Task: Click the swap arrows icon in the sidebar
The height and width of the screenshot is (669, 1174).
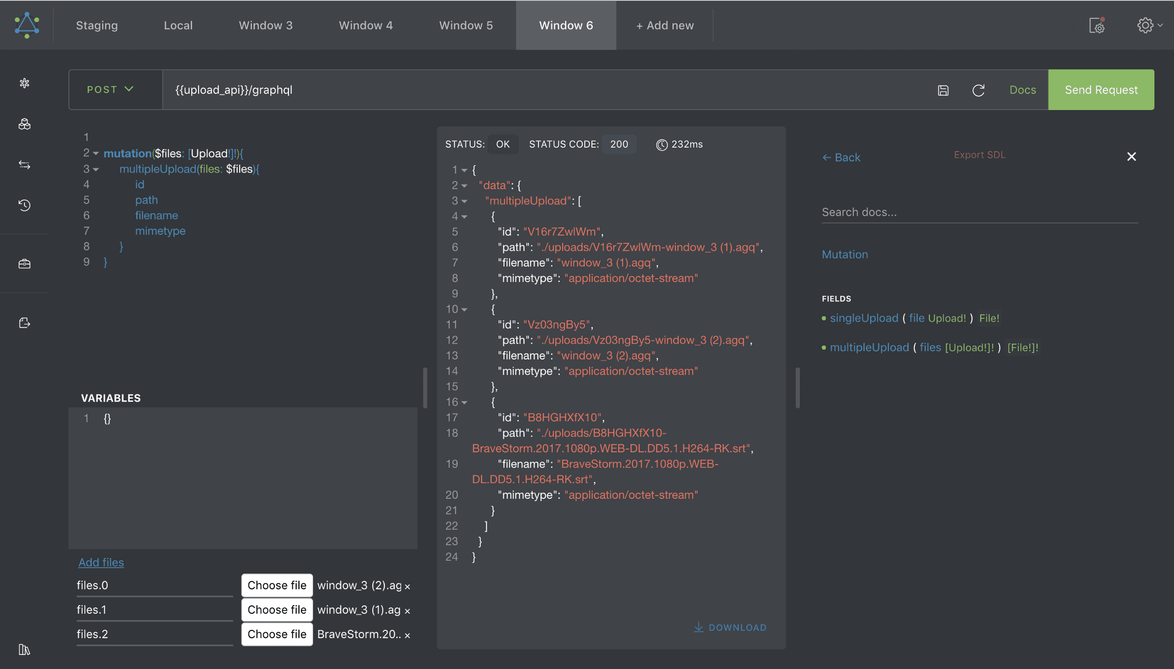Action: (x=24, y=165)
